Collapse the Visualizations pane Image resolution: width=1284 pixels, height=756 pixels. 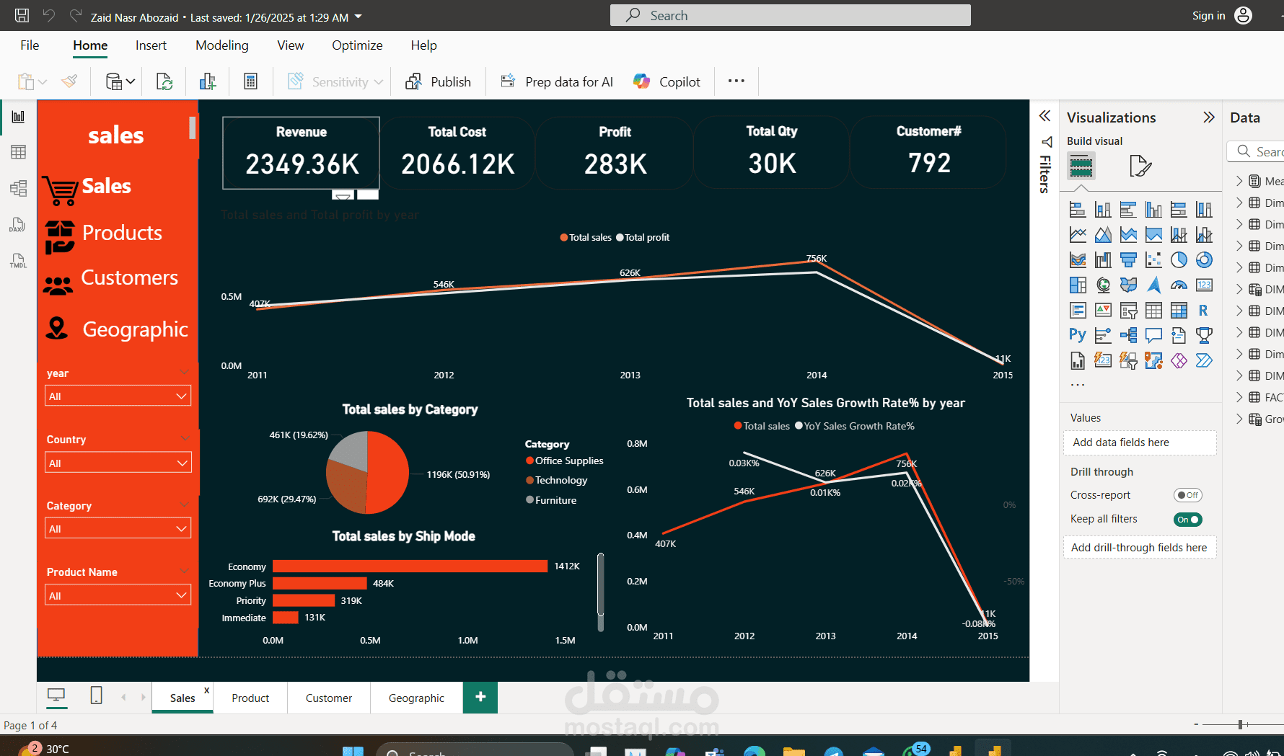click(1209, 117)
